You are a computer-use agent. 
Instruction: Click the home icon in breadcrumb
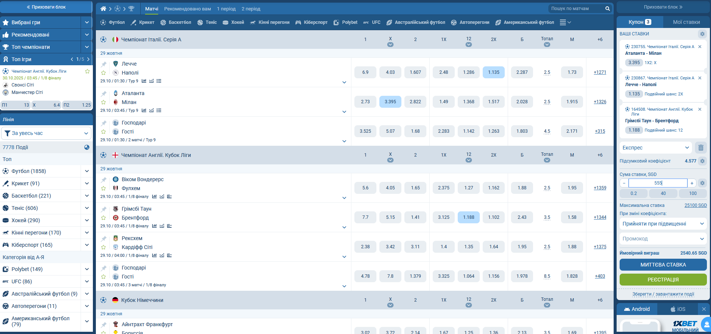pos(103,9)
